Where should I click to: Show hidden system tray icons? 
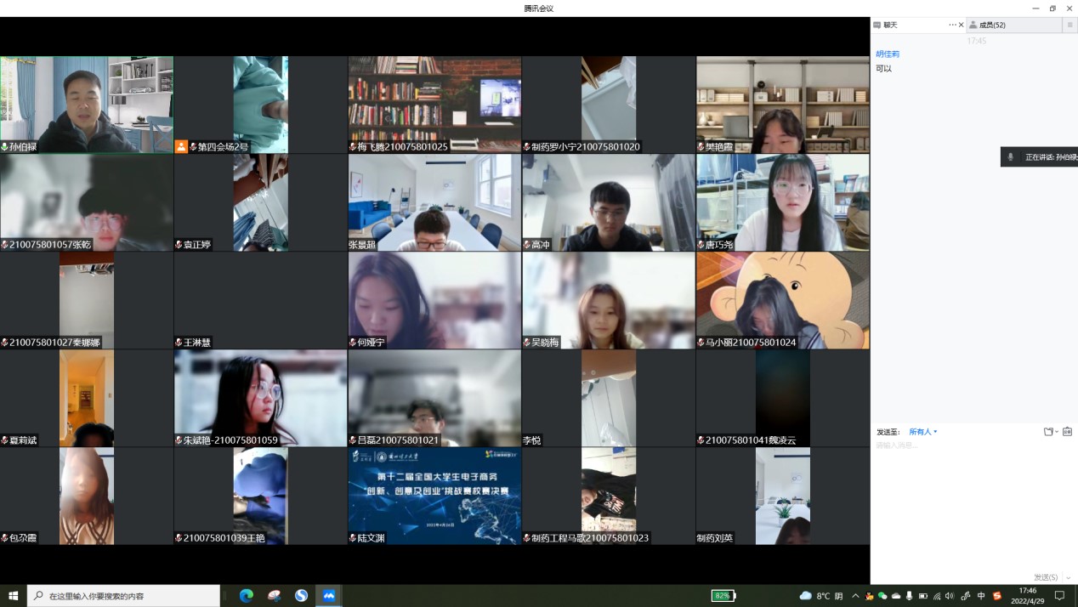[x=855, y=596]
